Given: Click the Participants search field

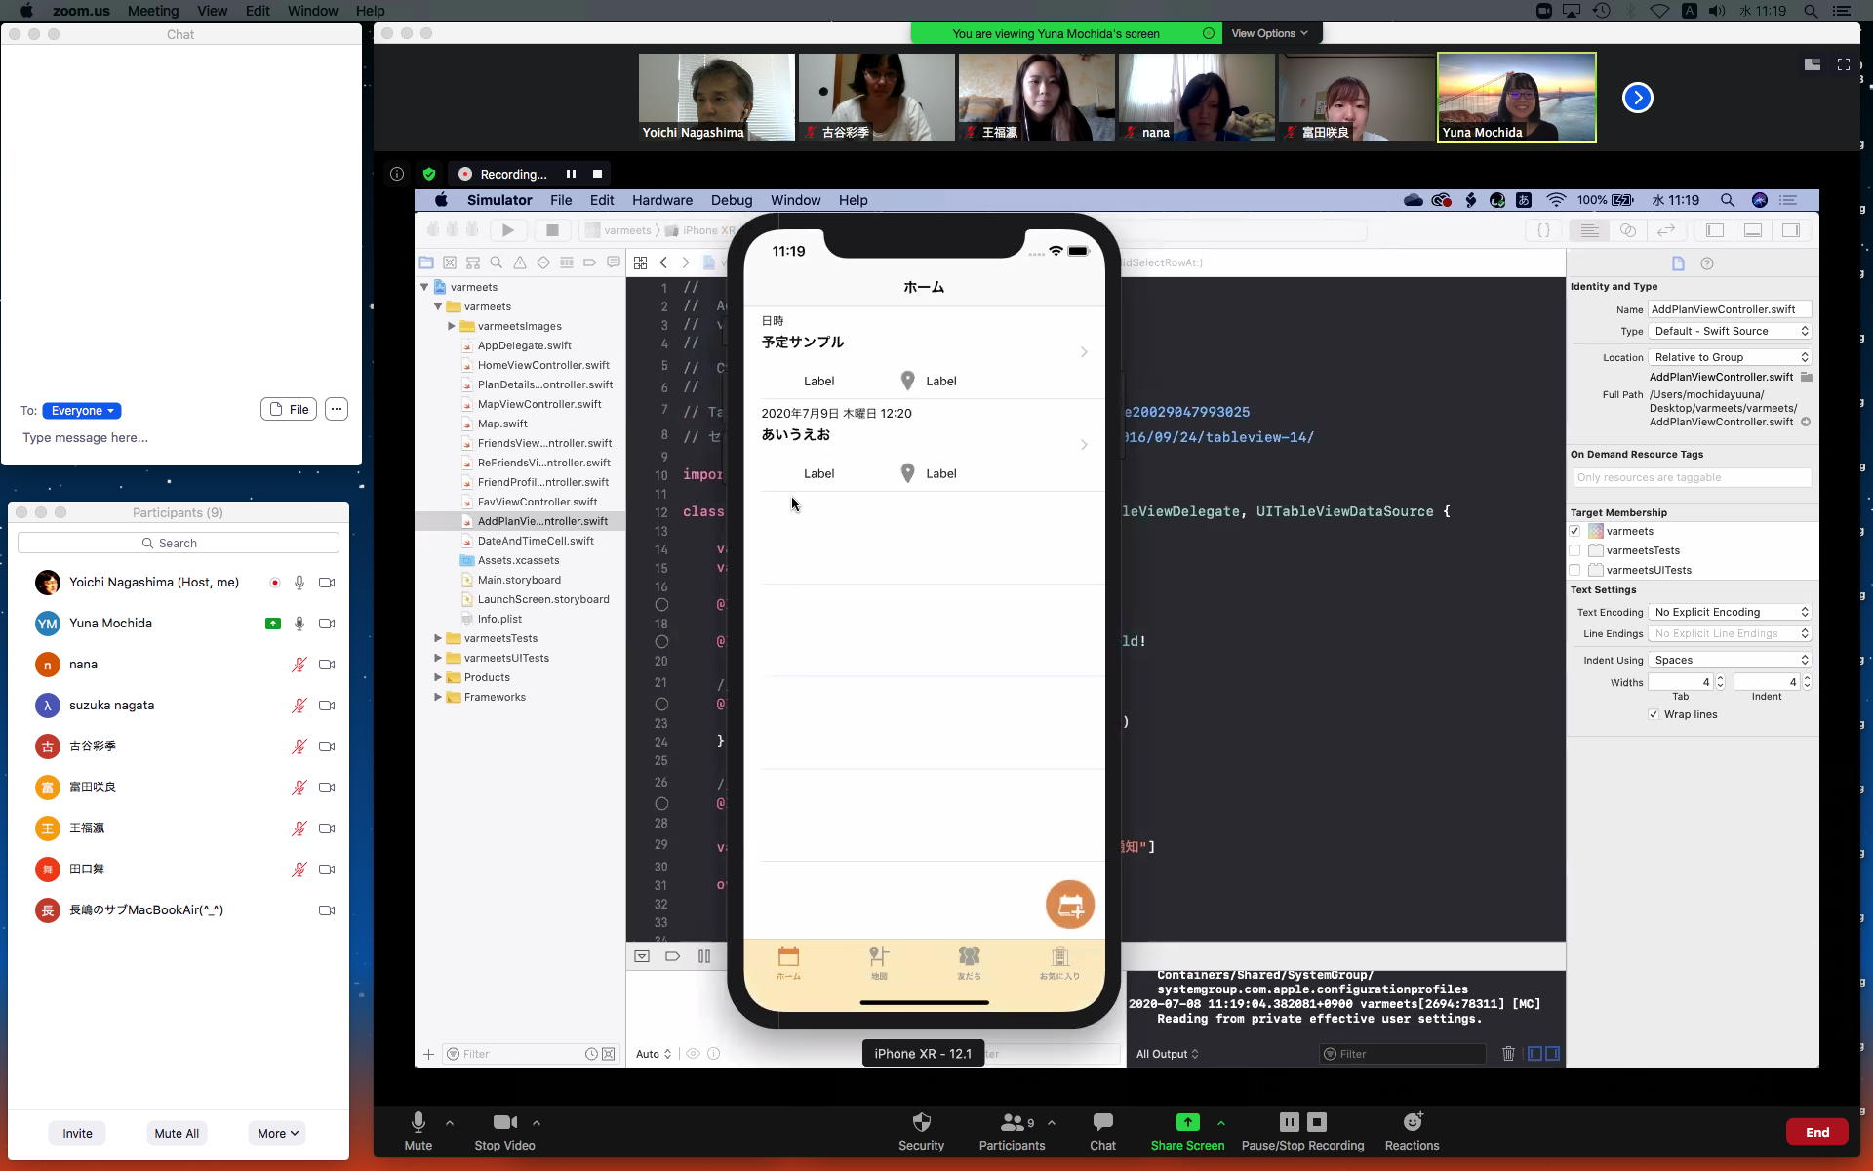Looking at the screenshot, I should click(x=179, y=543).
